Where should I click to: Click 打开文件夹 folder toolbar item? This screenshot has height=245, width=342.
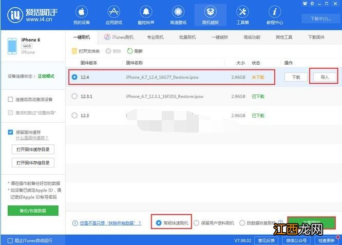pyautogui.click(x=86, y=51)
